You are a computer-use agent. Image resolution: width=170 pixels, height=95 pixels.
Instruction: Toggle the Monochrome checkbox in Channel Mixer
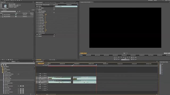45,33
